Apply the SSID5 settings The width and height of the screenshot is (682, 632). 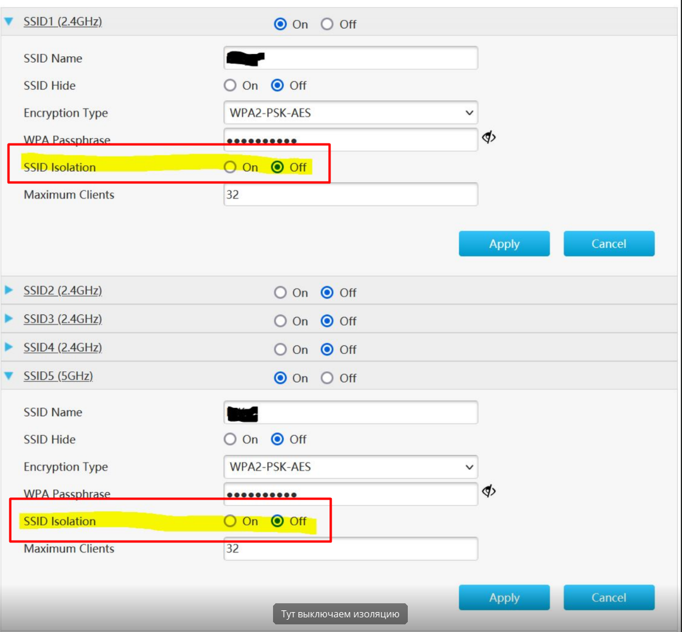coord(504,597)
